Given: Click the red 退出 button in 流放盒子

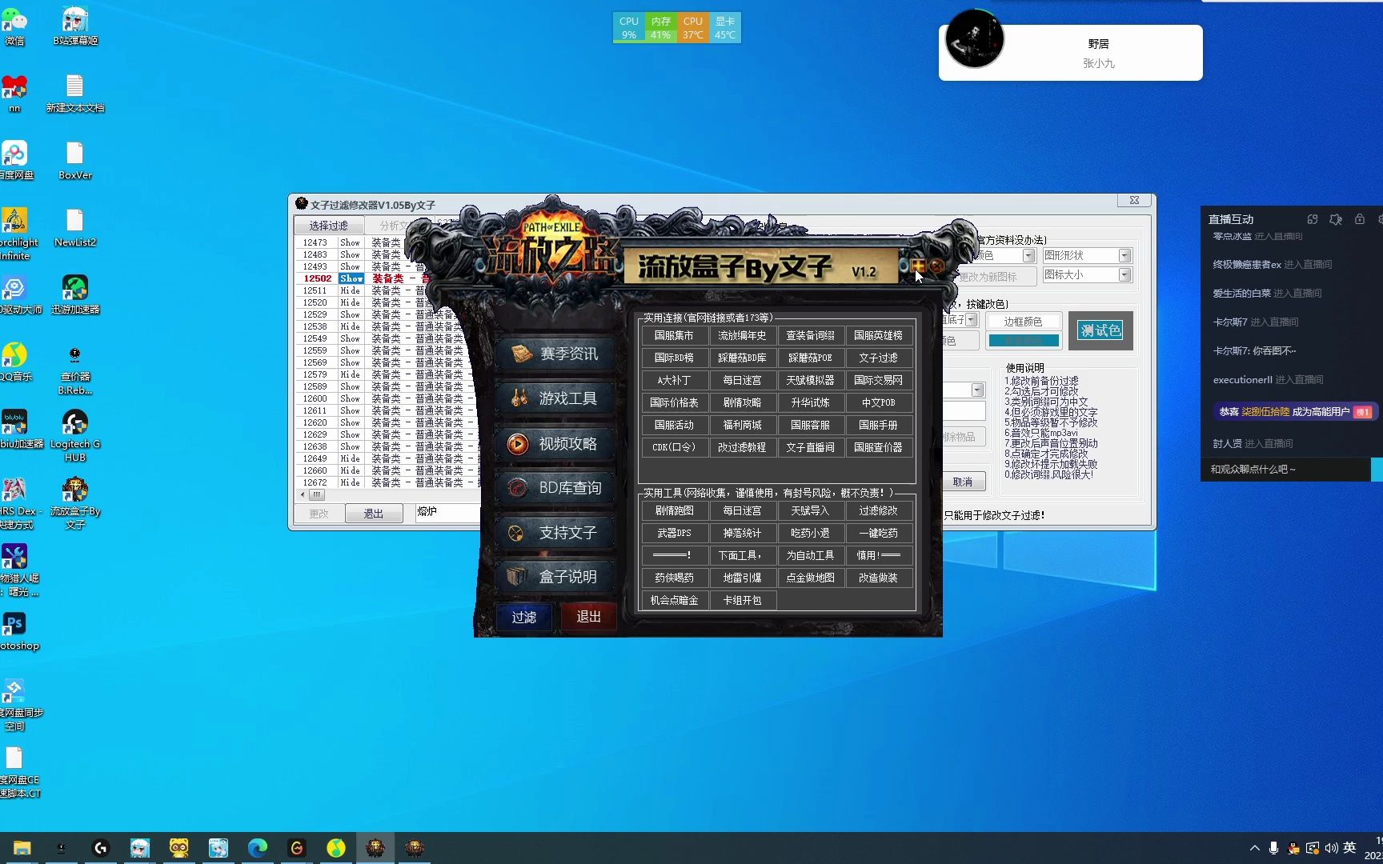Looking at the screenshot, I should pyautogui.click(x=588, y=617).
